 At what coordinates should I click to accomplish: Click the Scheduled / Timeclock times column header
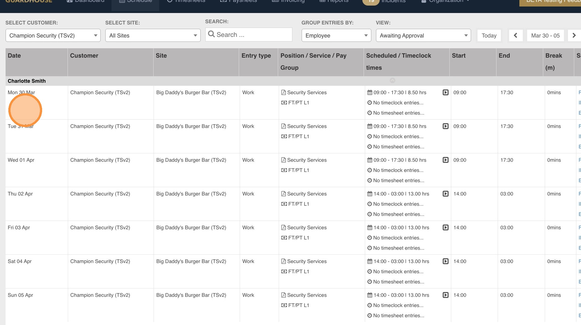[407, 62]
